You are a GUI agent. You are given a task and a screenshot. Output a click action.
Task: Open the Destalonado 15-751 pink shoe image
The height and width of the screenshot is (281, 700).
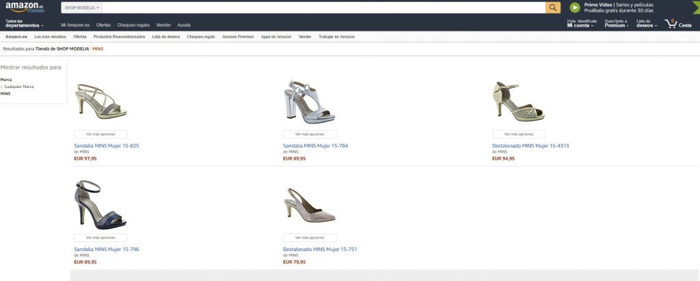(x=310, y=205)
